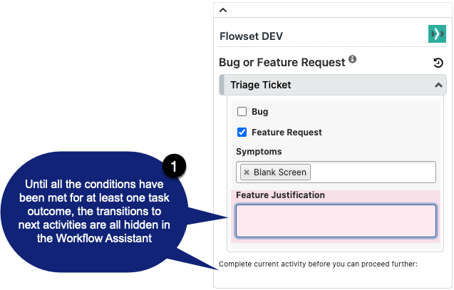Viewport: 454px width, 290px height.
Task: Collapse the panel using top chevron
Action: tap(223, 10)
